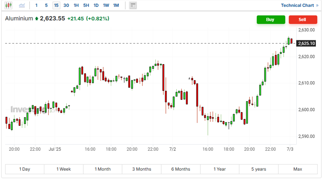Switch to area line chart type
Image resolution: width=322 pixels, height=179 pixels.
[x=22, y=5]
